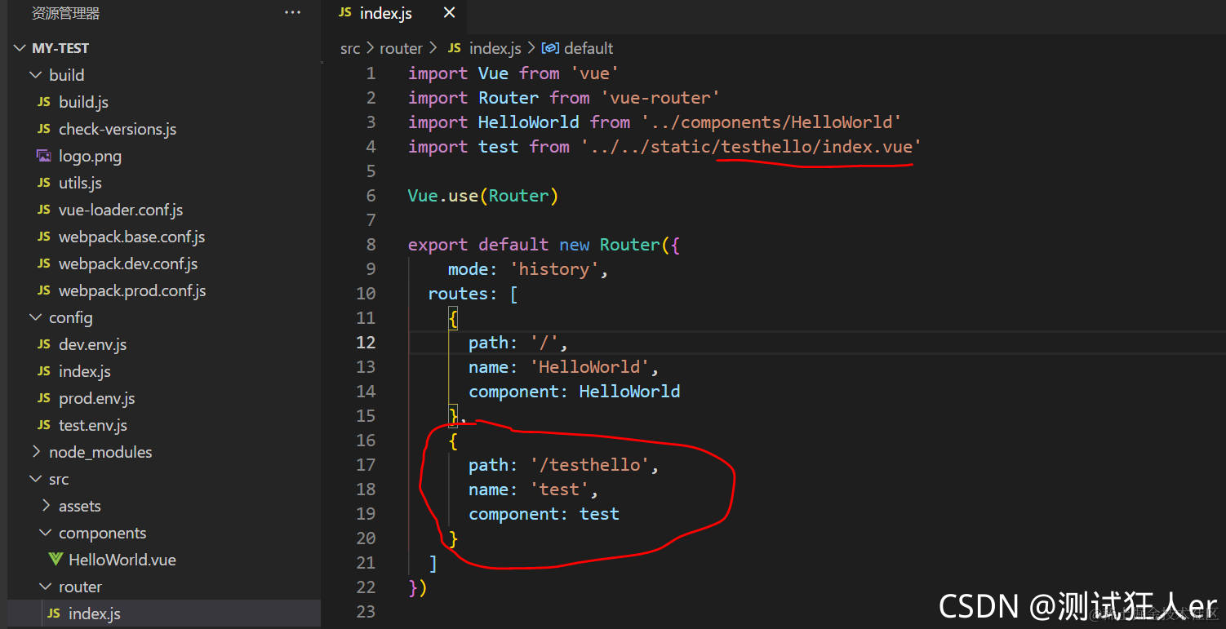This screenshot has height=629, width=1226.
Task: Click the JS icon on utils.js
Action: [44, 183]
